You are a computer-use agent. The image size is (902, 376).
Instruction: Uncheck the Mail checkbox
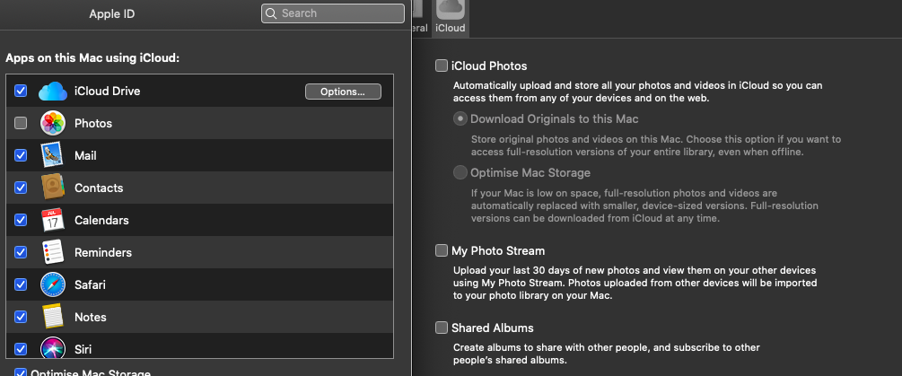click(21, 155)
